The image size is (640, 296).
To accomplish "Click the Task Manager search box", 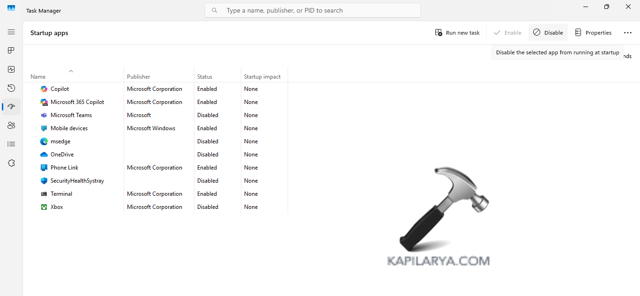I will pyautogui.click(x=313, y=10).
